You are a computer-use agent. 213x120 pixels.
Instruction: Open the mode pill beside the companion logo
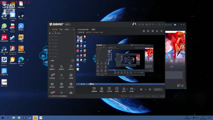tap(68, 24)
